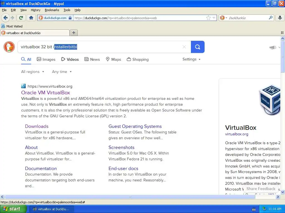The width and height of the screenshot is (285, 213).
Task: Click the toolbar search magnifier icon
Action: (271, 17)
